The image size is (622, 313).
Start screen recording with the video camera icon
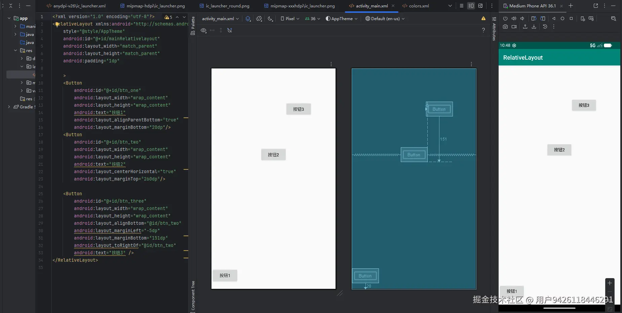(514, 27)
